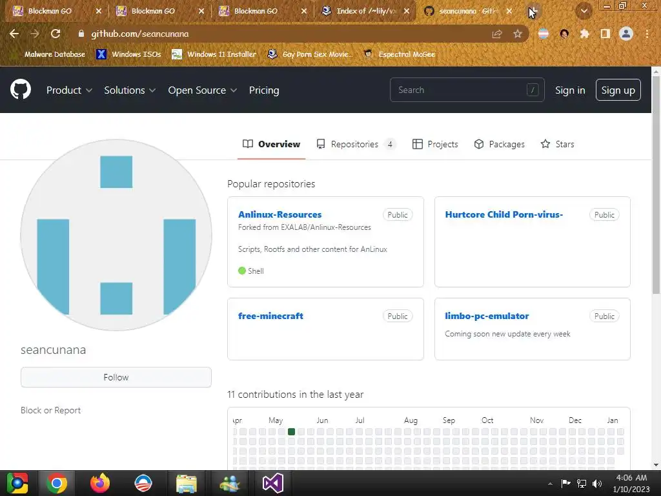Open the EXALAB/Anlinux-Resources fork source link

(326, 227)
